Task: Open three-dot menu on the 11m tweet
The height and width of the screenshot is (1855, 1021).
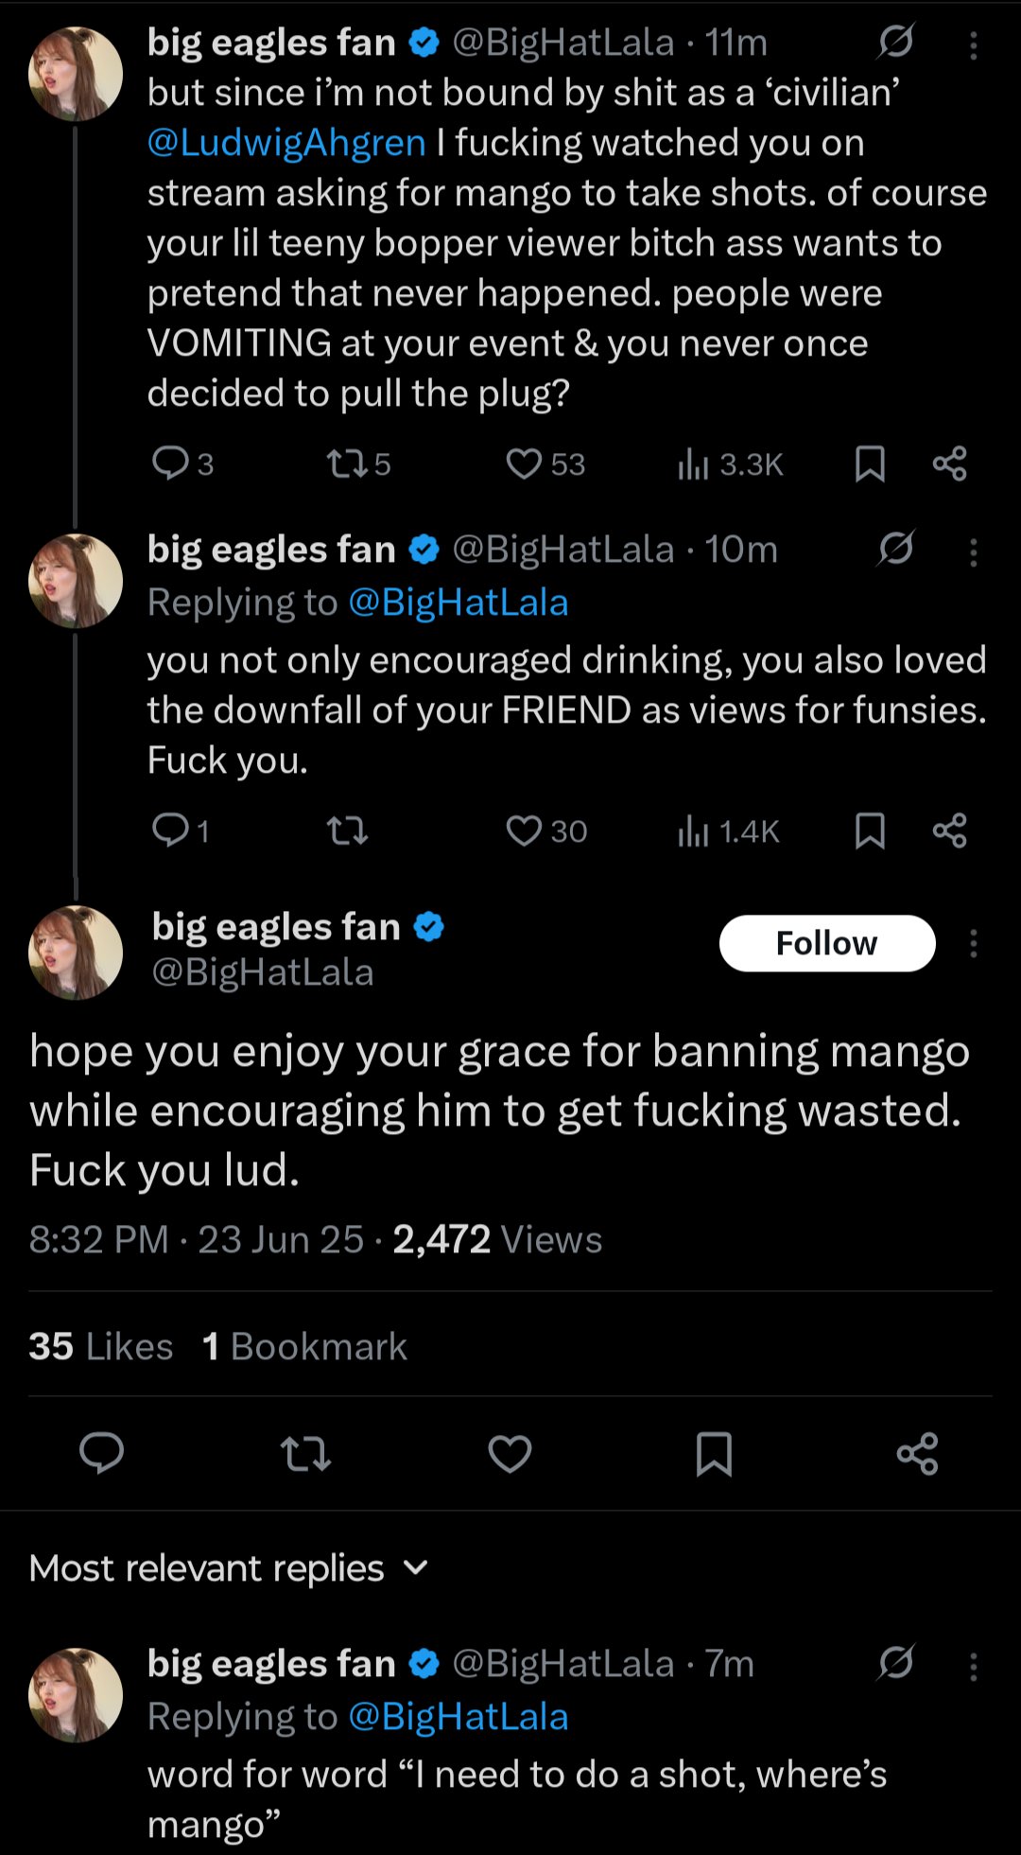Action: point(973,44)
